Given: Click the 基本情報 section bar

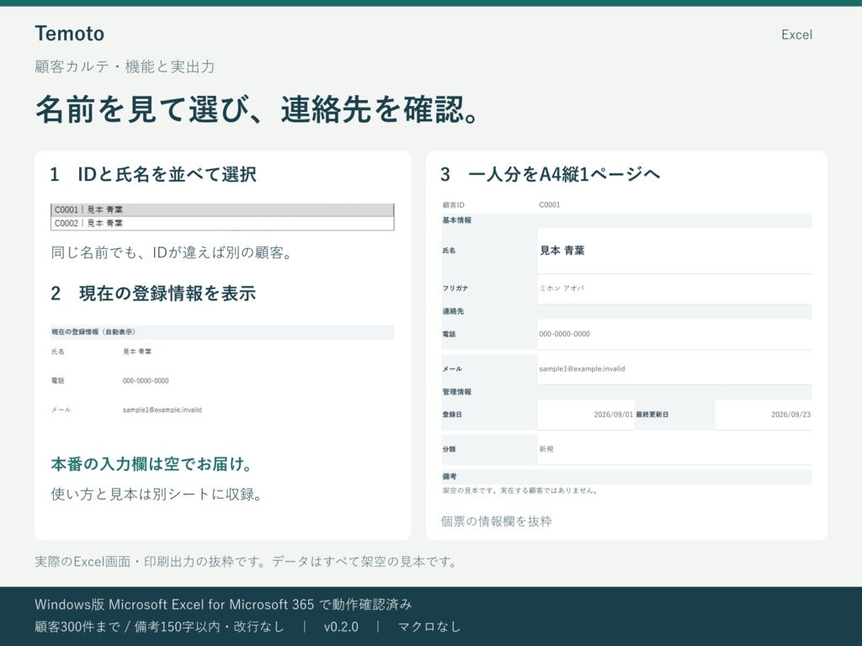Looking at the screenshot, I should click(626, 221).
